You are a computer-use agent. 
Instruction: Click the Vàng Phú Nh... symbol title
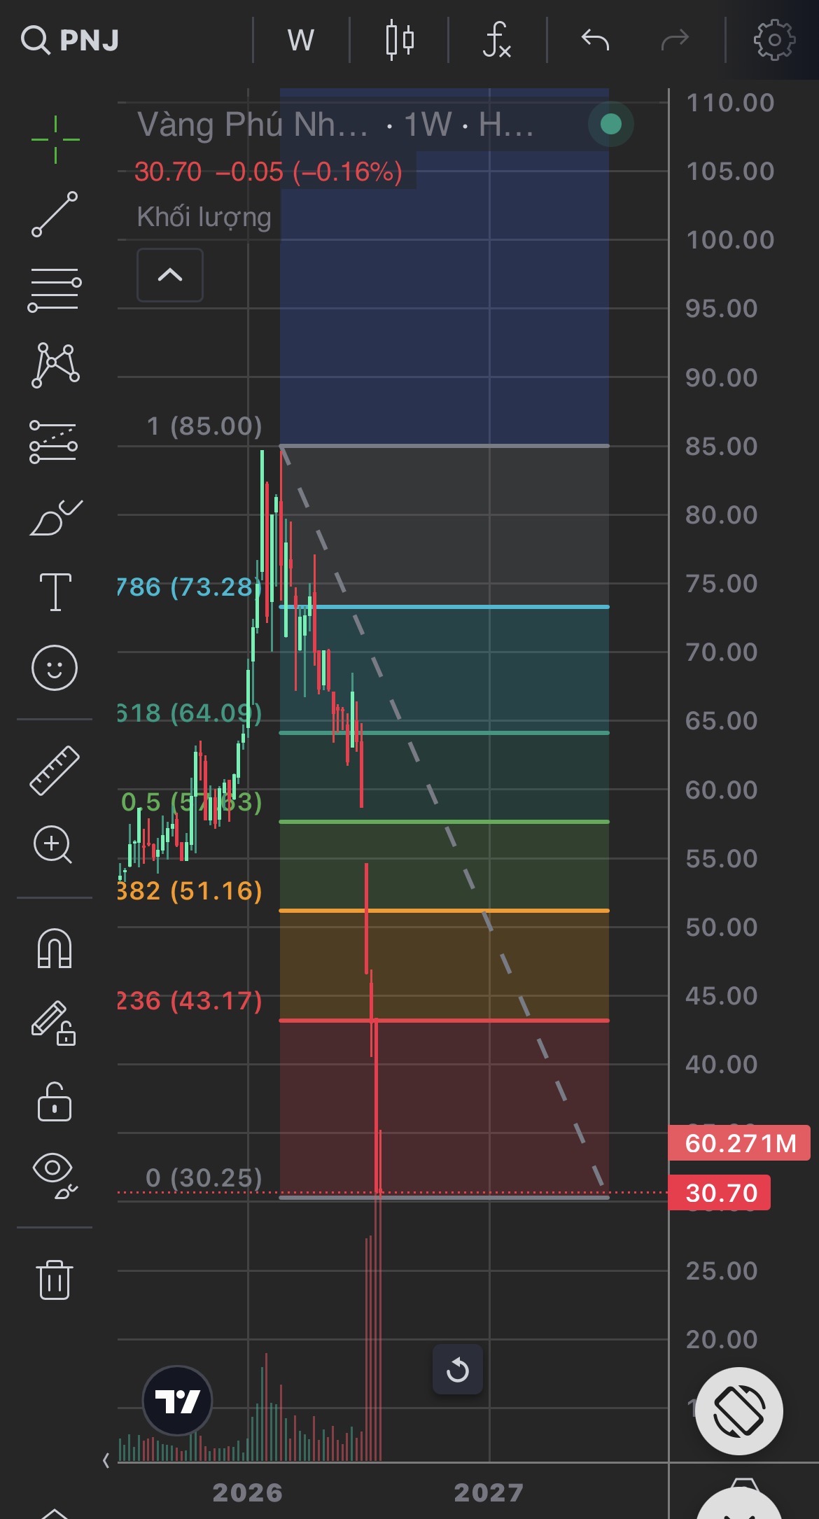253,125
